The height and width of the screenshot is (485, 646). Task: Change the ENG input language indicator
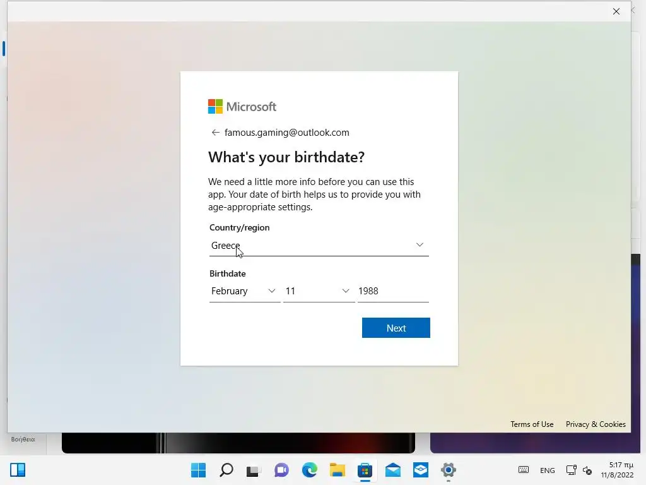547,470
